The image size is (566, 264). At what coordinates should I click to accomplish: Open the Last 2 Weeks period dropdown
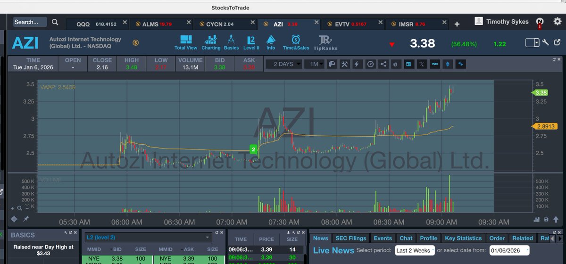[x=415, y=250]
